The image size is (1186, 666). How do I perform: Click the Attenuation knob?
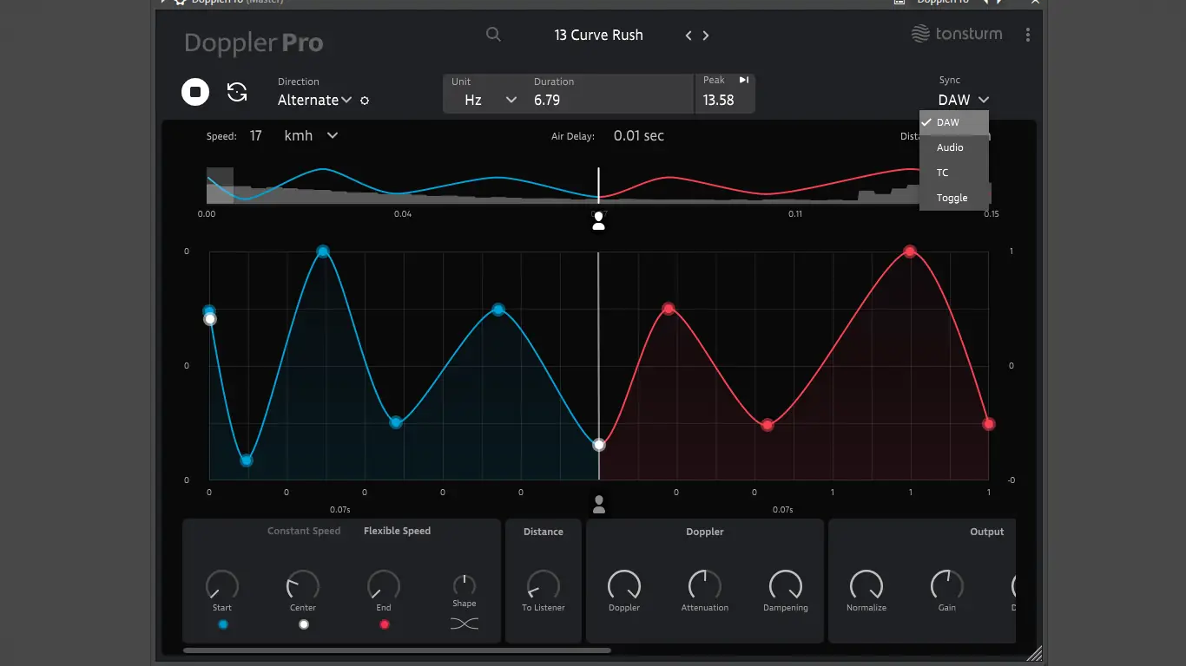point(705,585)
